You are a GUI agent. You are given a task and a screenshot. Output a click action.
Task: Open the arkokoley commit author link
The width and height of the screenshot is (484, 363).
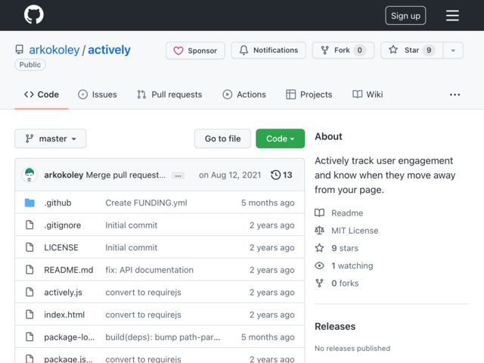tap(64, 175)
